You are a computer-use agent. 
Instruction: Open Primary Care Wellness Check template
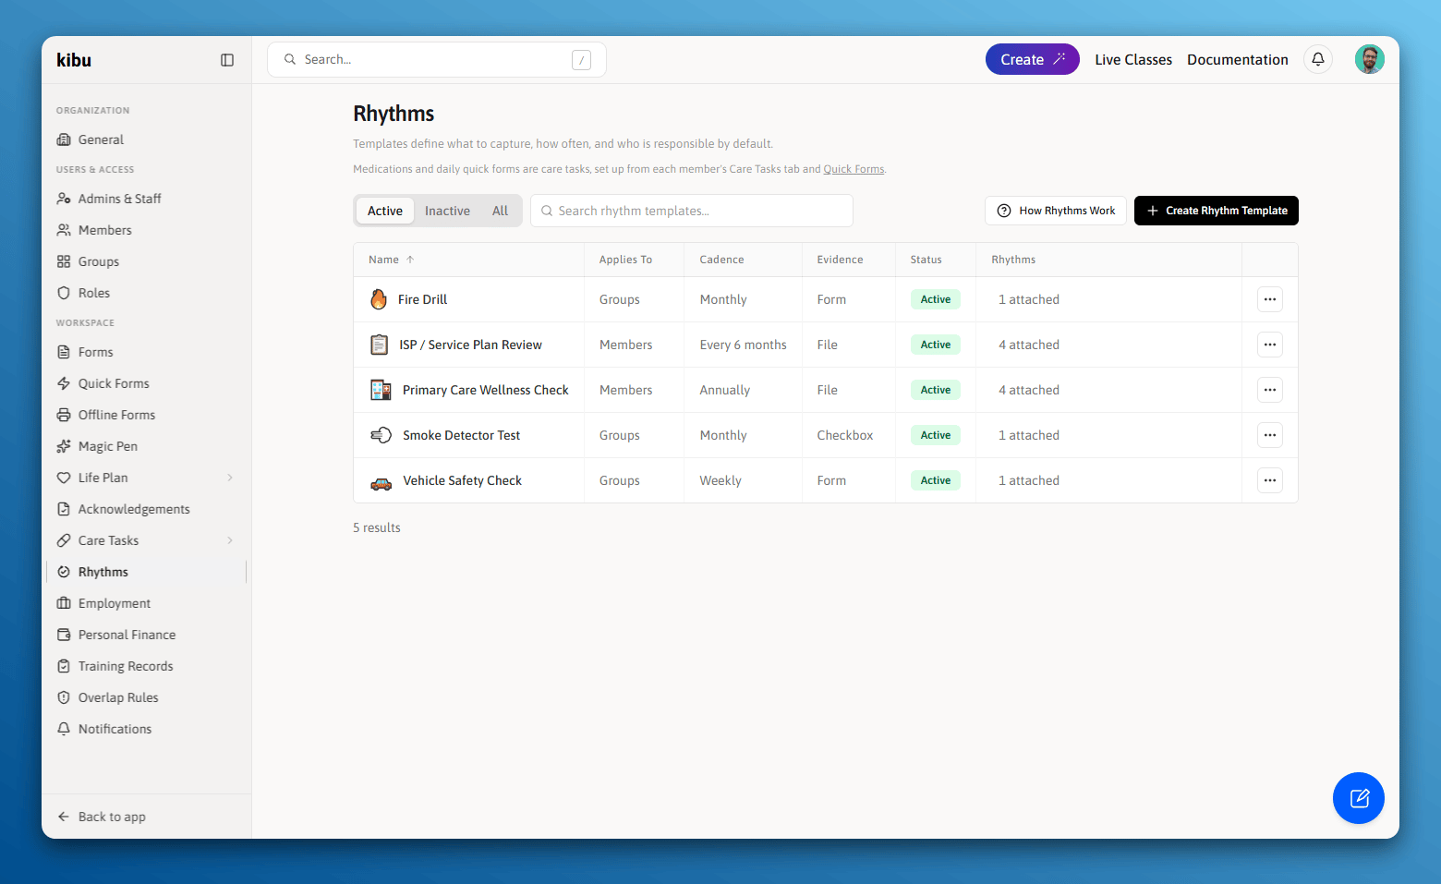[x=486, y=390]
